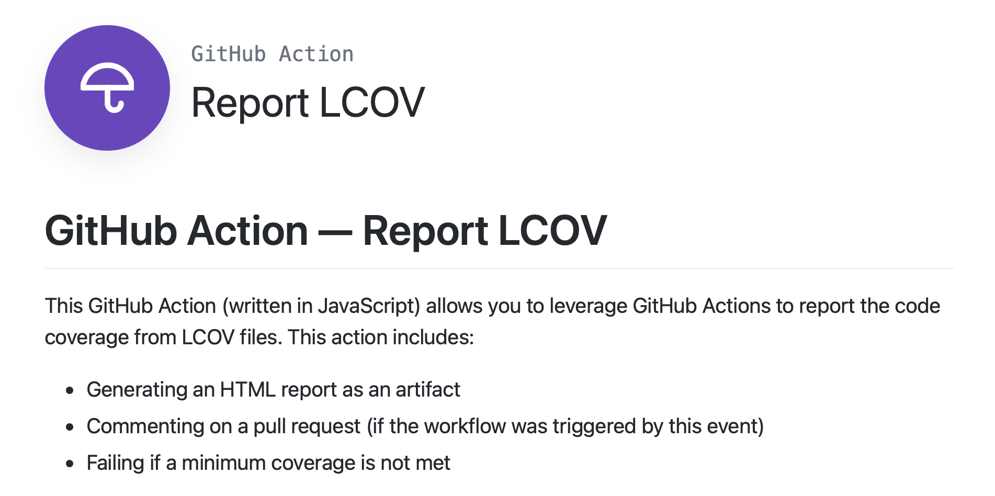Select 'Failing if a minimum coverage is not met'
This screenshot has width=995, height=496.
tap(268, 463)
